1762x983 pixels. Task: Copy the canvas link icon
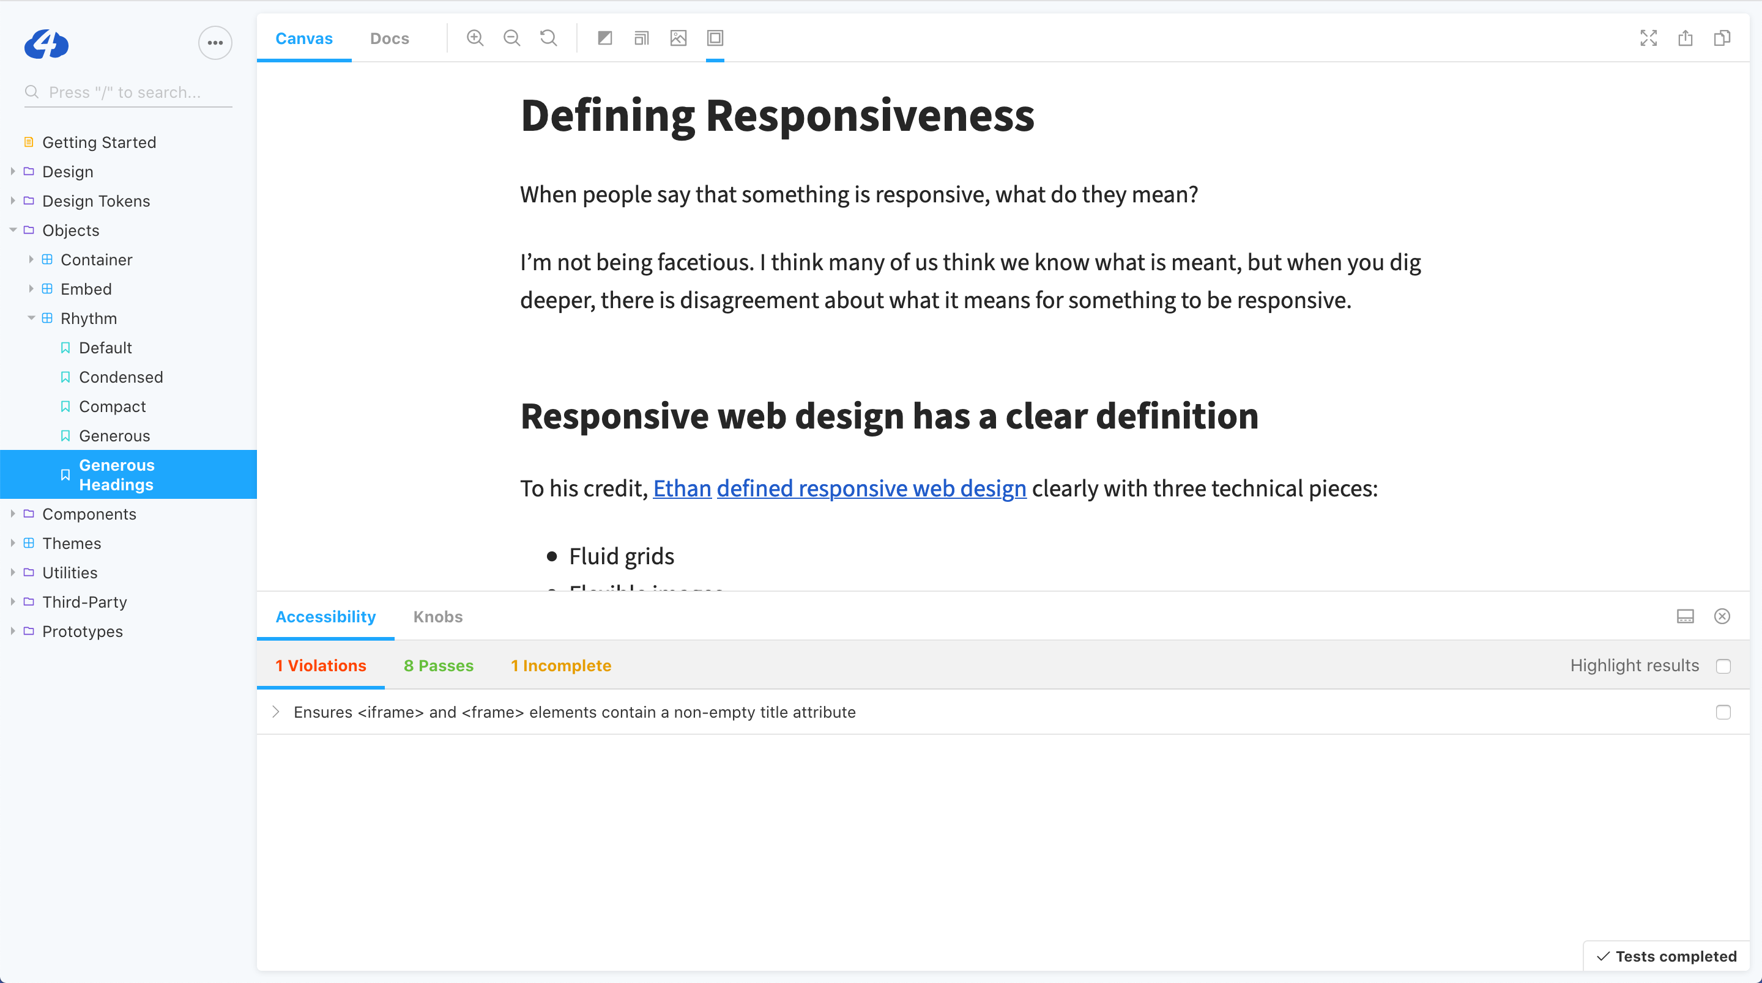pos(1722,39)
